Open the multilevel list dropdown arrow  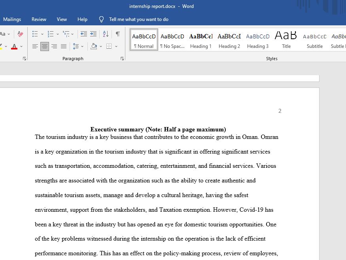click(x=72, y=34)
